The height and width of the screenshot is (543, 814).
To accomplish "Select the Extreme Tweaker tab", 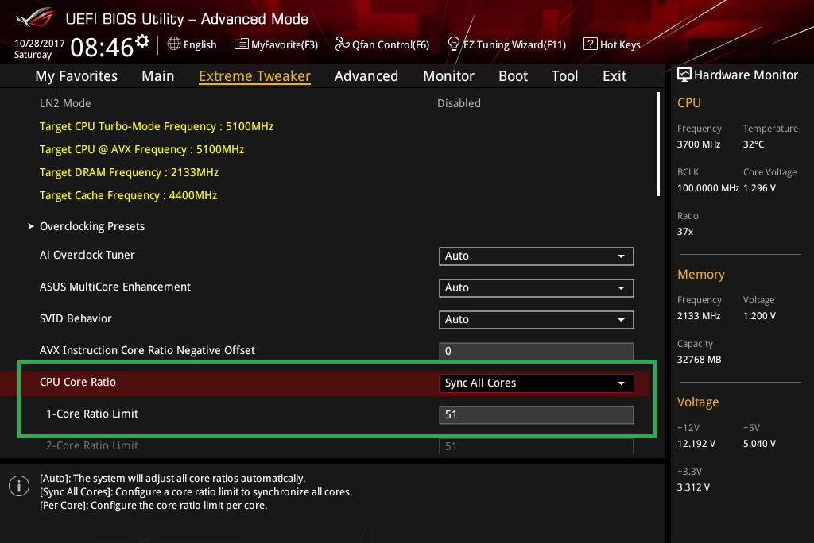I will tap(255, 76).
